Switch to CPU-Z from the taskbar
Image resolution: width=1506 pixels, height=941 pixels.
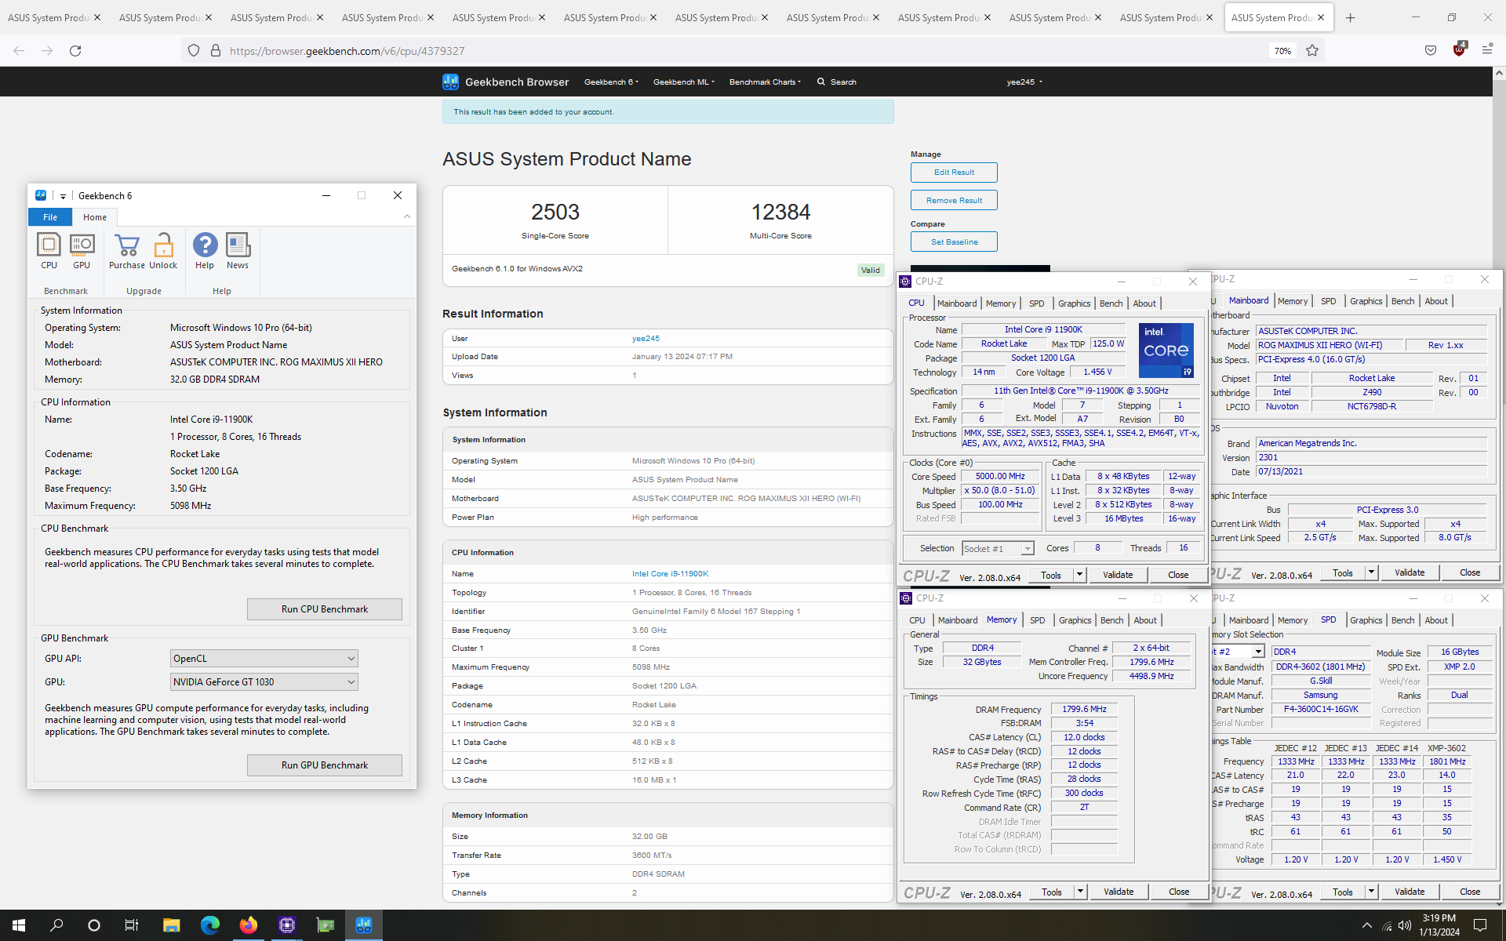[x=286, y=925]
